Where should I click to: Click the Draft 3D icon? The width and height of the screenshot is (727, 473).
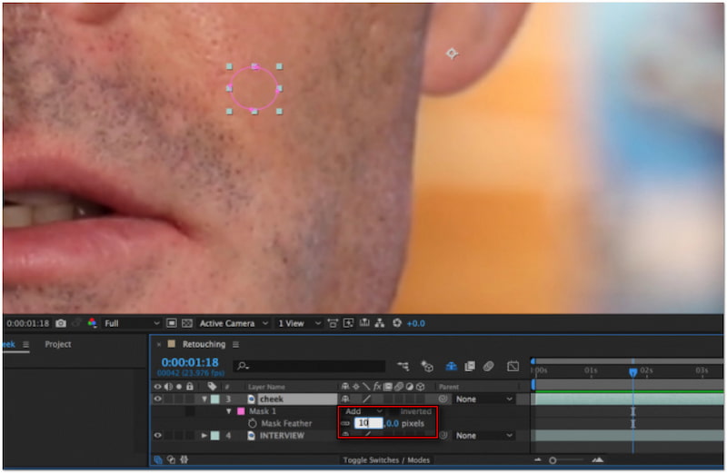(427, 367)
